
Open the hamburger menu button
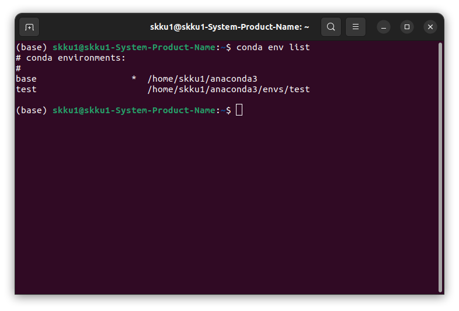[356, 27]
